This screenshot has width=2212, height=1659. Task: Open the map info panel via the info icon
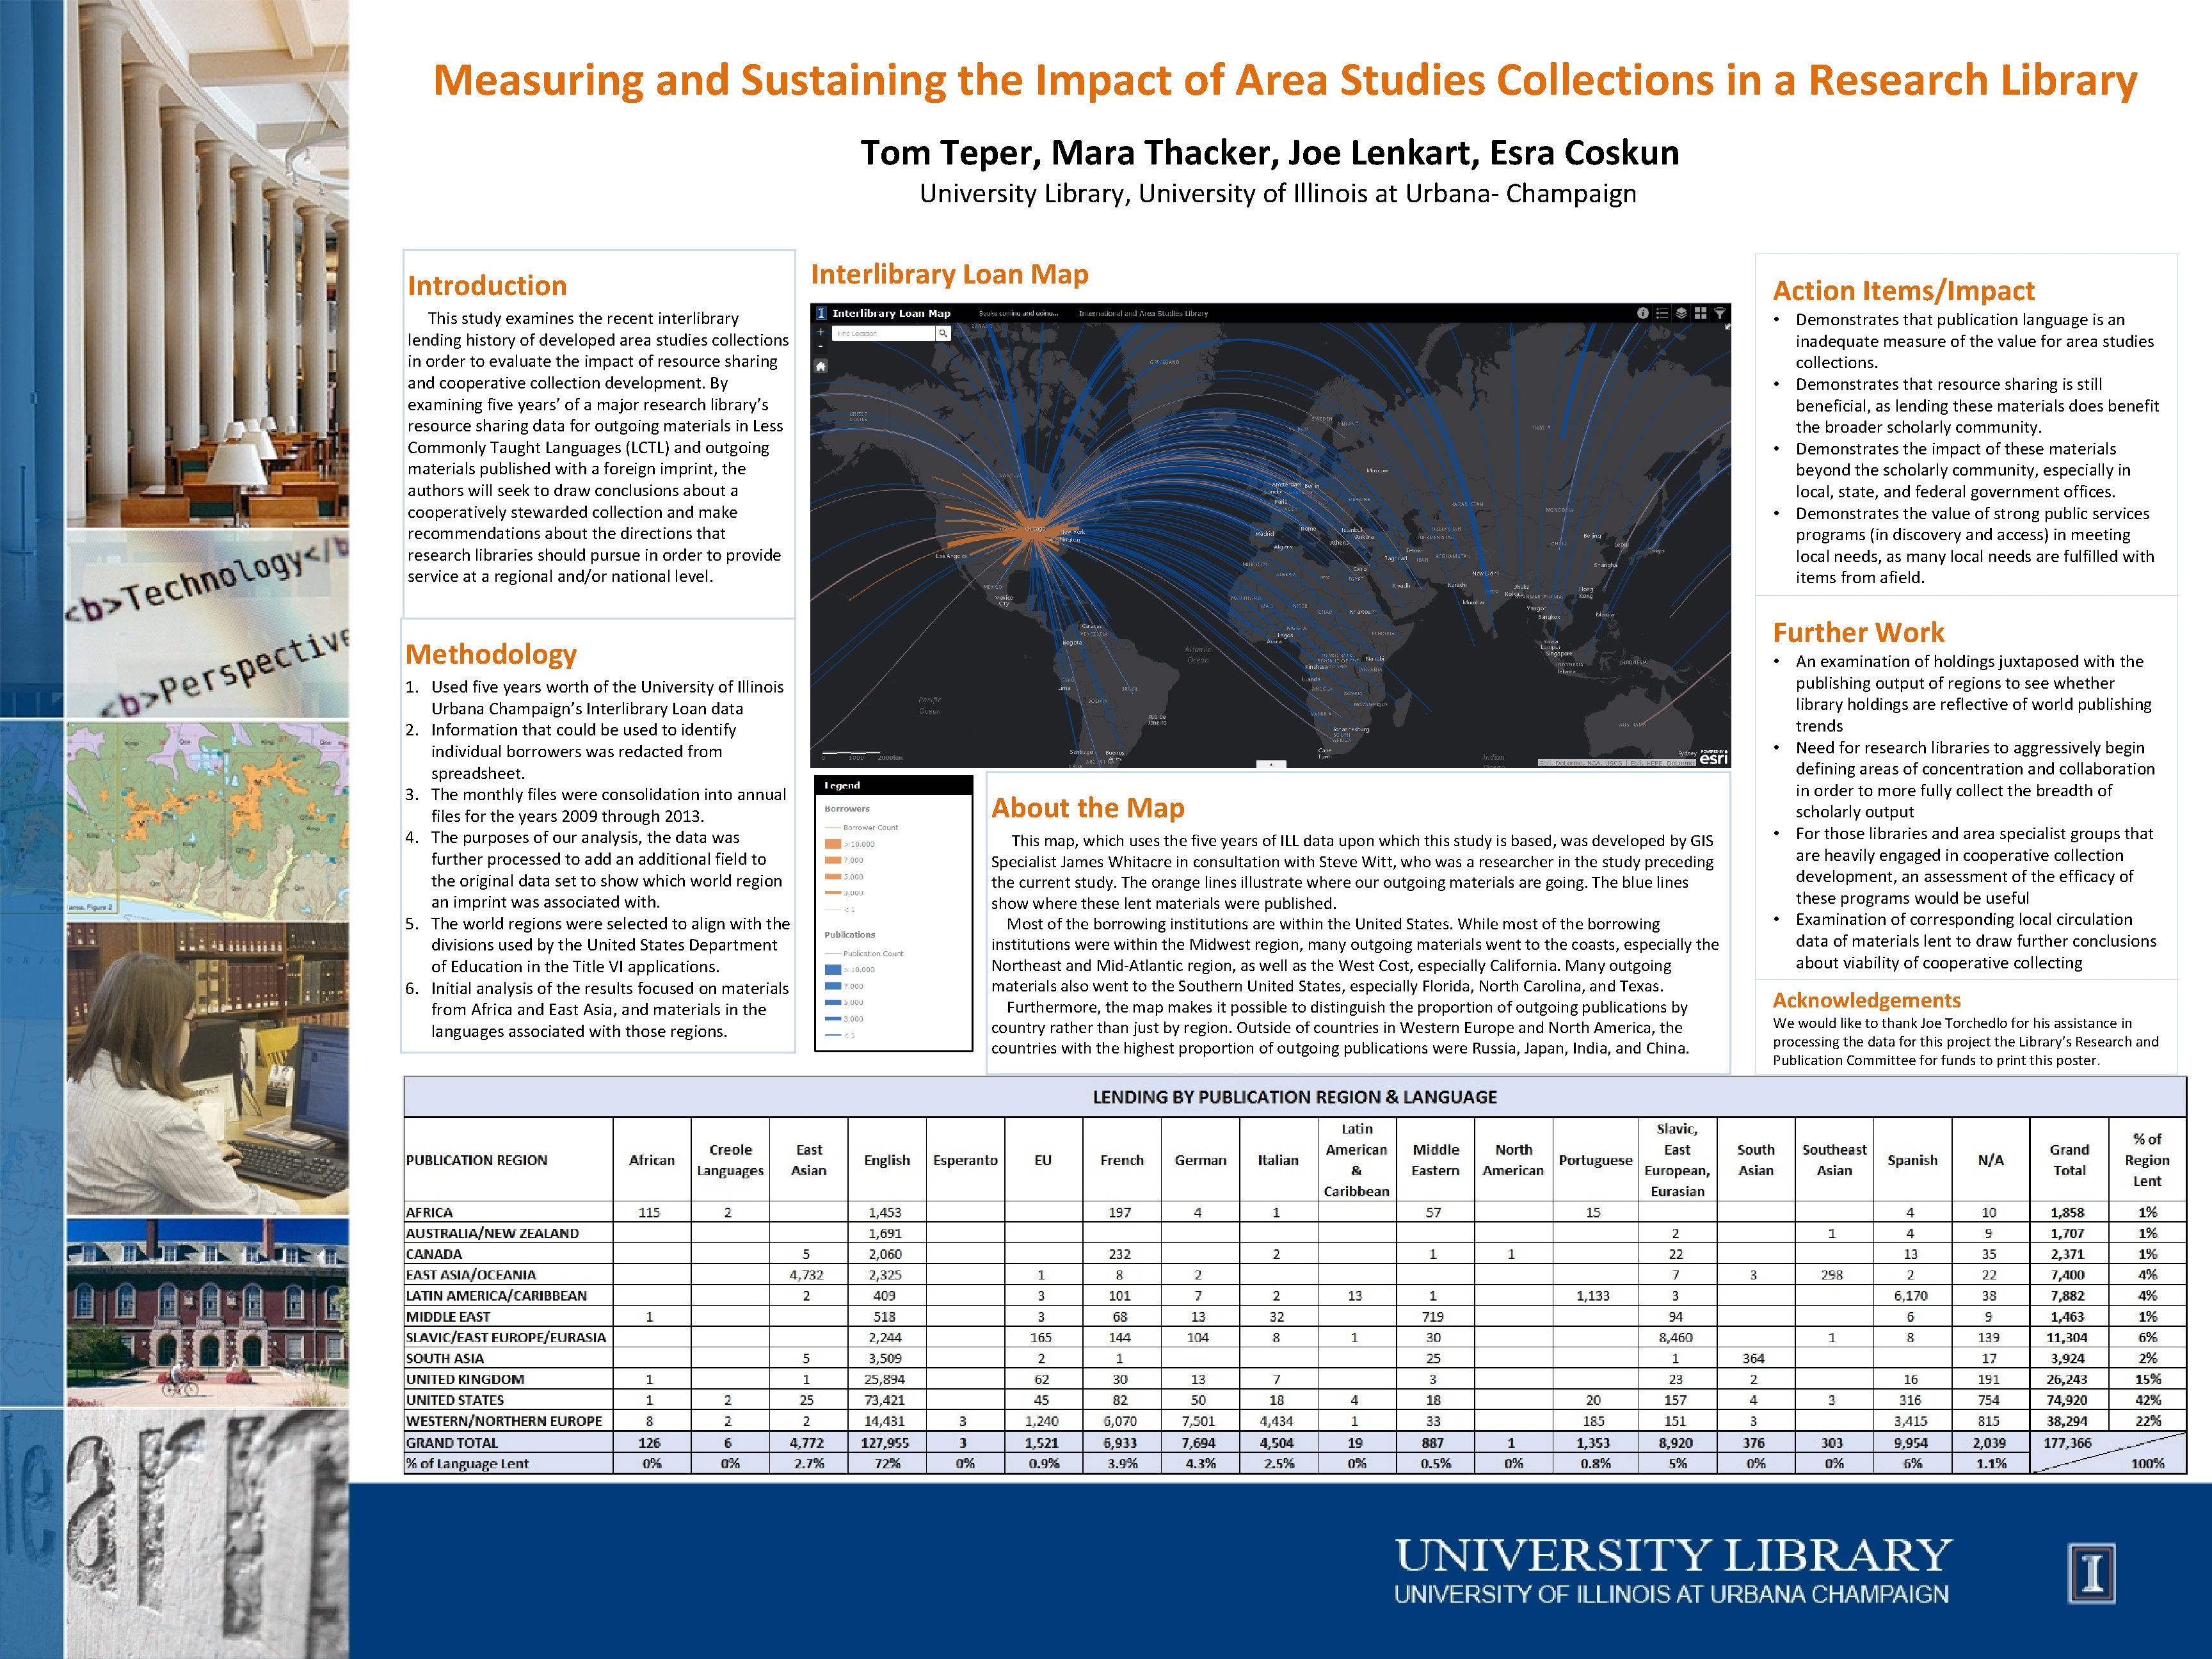click(x=1644, y=313)
